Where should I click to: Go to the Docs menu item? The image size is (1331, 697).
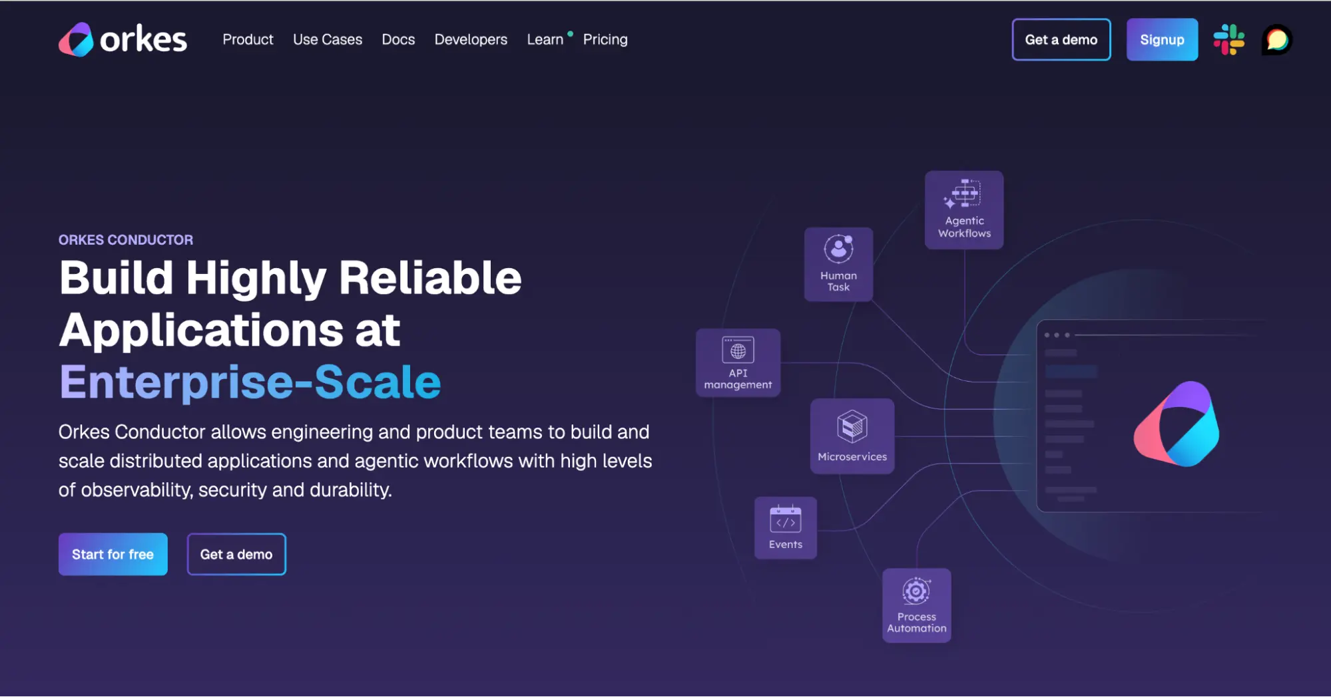[398, 40]
